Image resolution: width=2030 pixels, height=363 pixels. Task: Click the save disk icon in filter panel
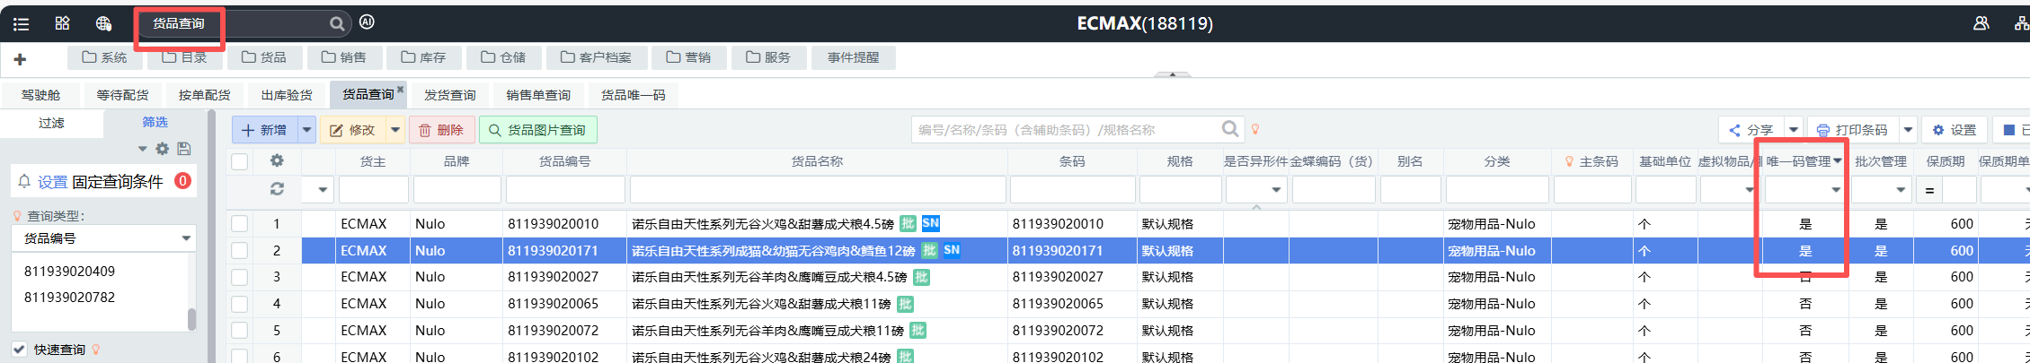(183, 149)
